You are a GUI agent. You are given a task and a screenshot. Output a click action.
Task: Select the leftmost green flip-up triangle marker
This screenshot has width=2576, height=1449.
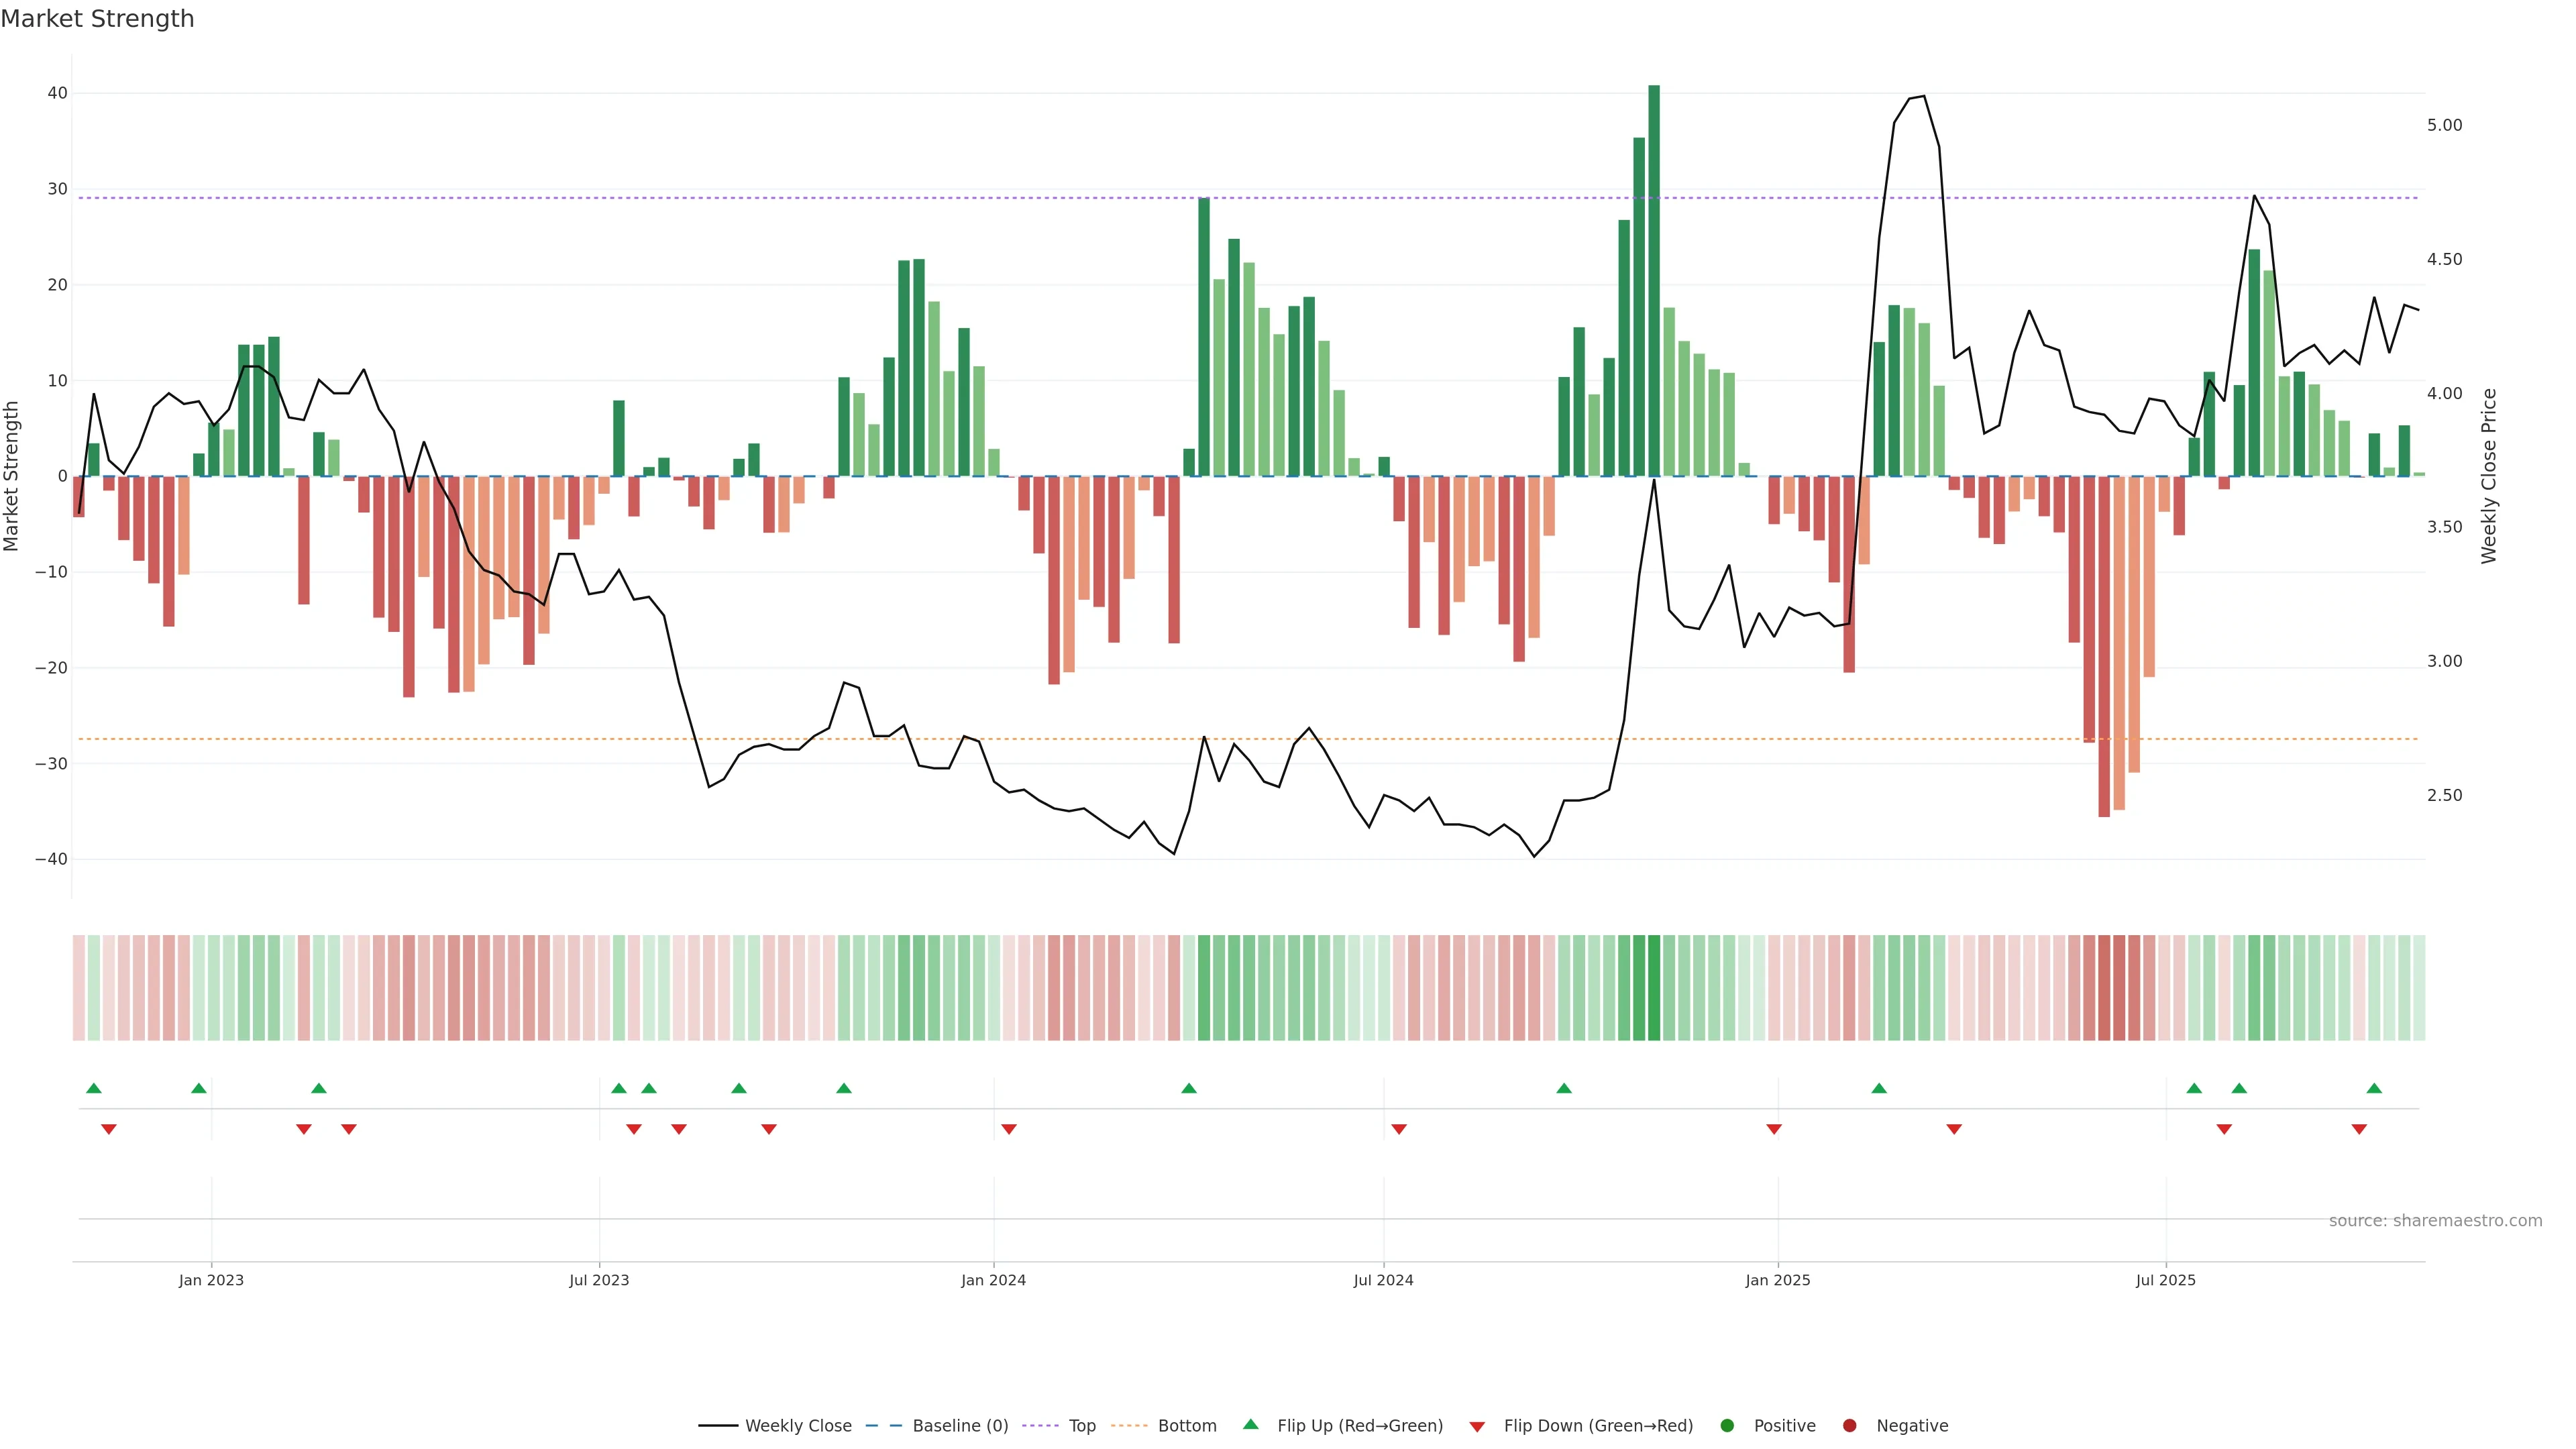click(94, 1088)
